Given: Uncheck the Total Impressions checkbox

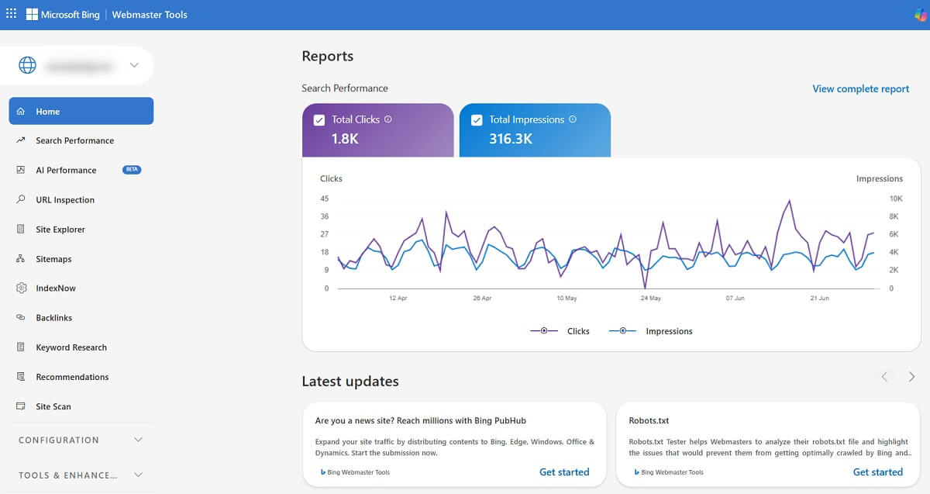Looking at the screenshot, I should 476,120.
